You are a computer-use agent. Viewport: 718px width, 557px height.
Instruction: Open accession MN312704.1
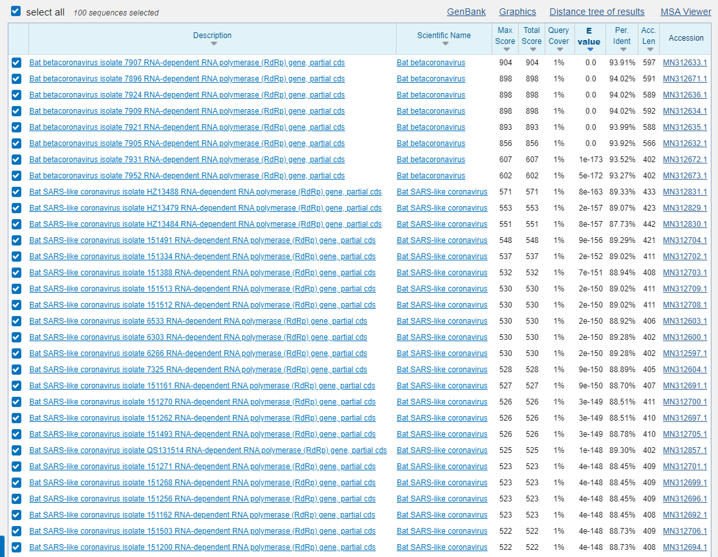pos(684,240)
